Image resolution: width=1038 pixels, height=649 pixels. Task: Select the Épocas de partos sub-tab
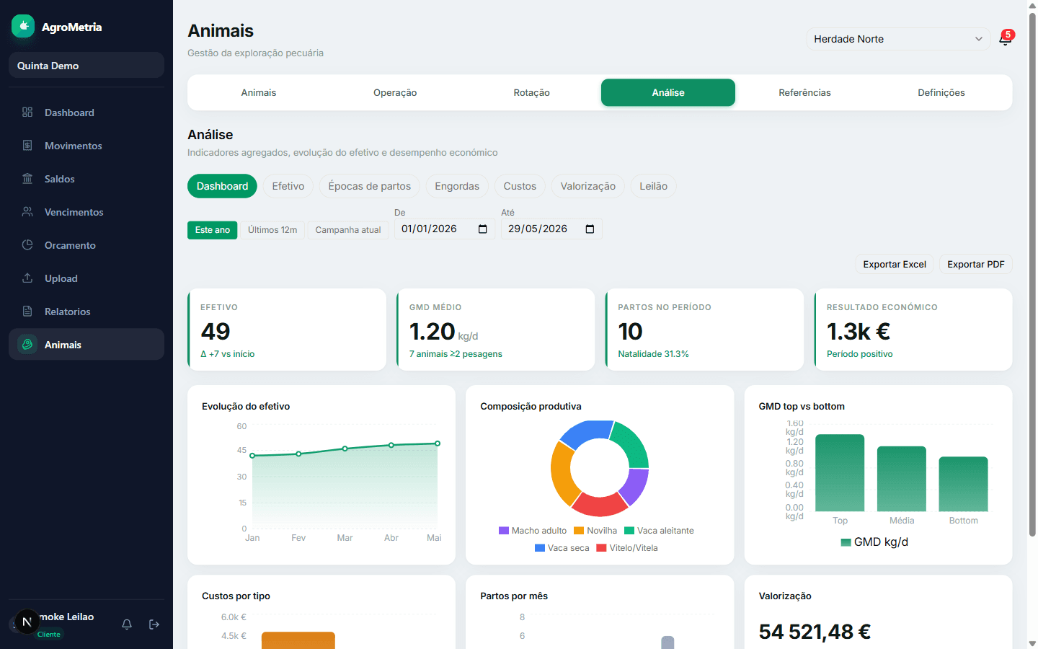pyautogui.click(x=370, y=186)
